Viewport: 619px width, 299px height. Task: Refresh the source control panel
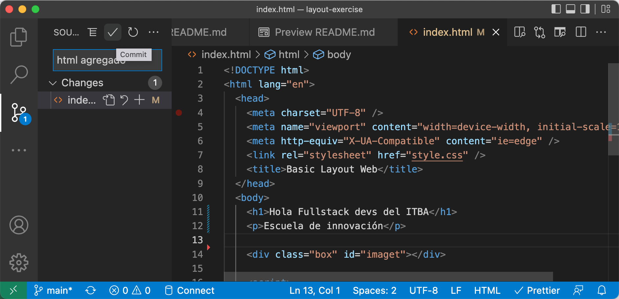133,32
